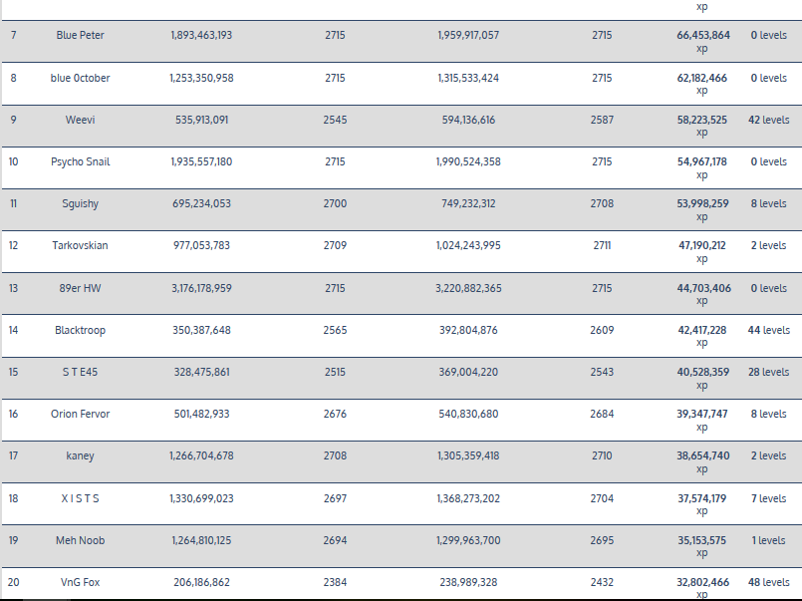Click the 66,453,864 xp gained value
The image size is (802, 601).
click(702, 35)
